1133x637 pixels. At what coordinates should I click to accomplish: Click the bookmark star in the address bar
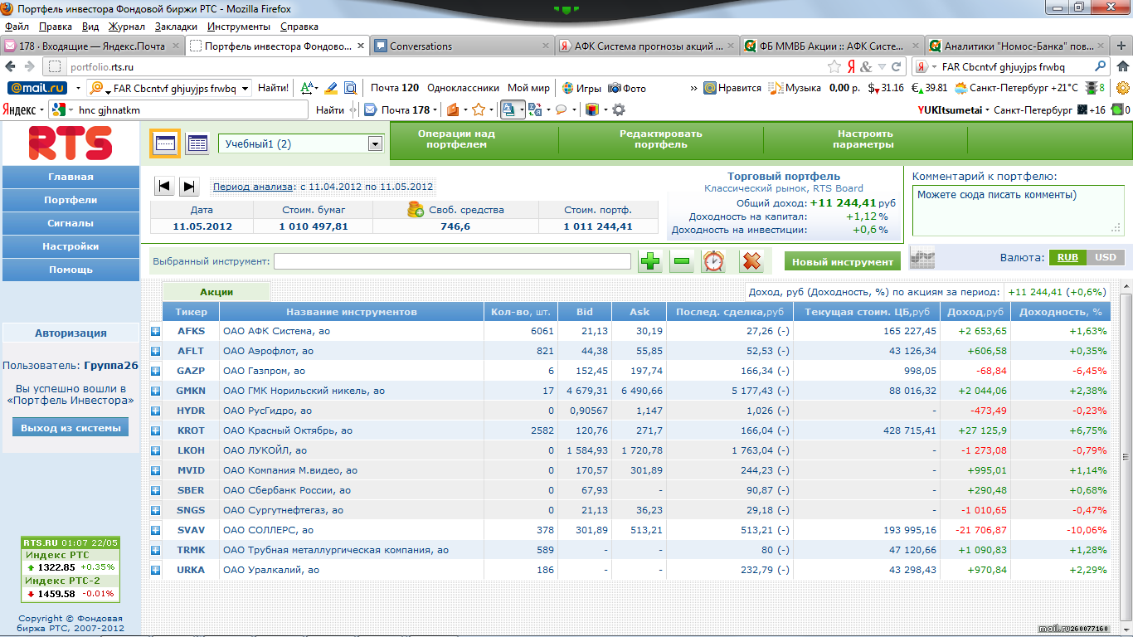(834, 66)
